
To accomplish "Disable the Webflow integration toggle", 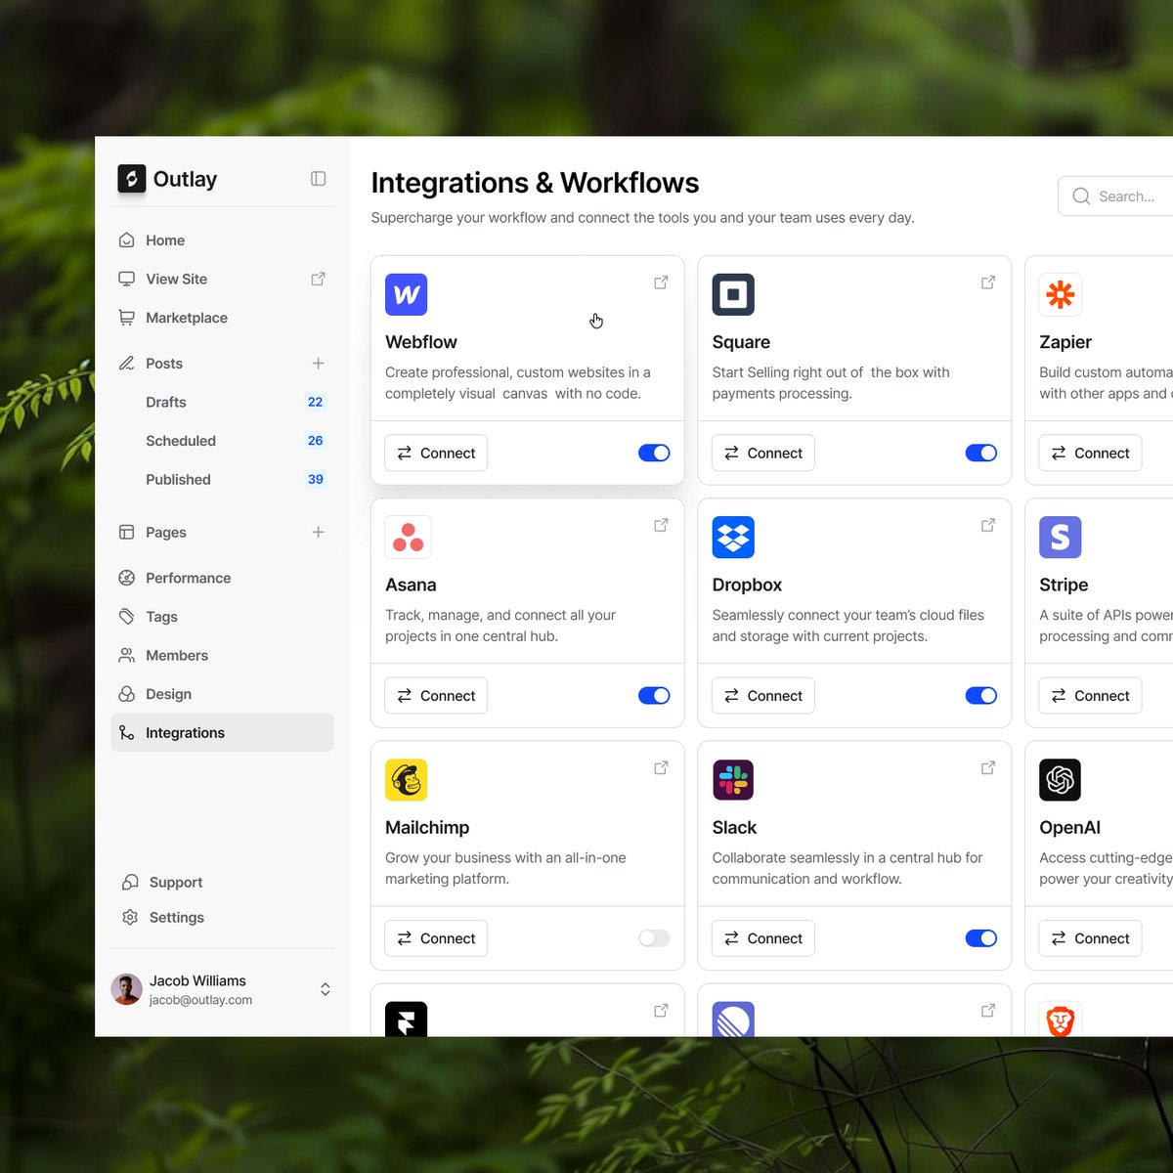I will [x=654, y=453].
